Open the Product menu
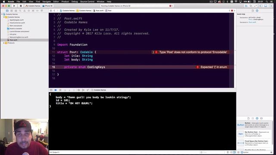This screenshot has width=276, height=155. (65, 2)
